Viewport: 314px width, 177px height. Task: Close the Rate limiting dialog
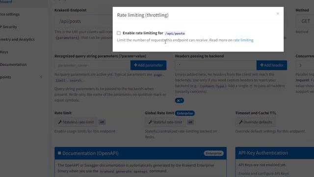tap(278, 14)
